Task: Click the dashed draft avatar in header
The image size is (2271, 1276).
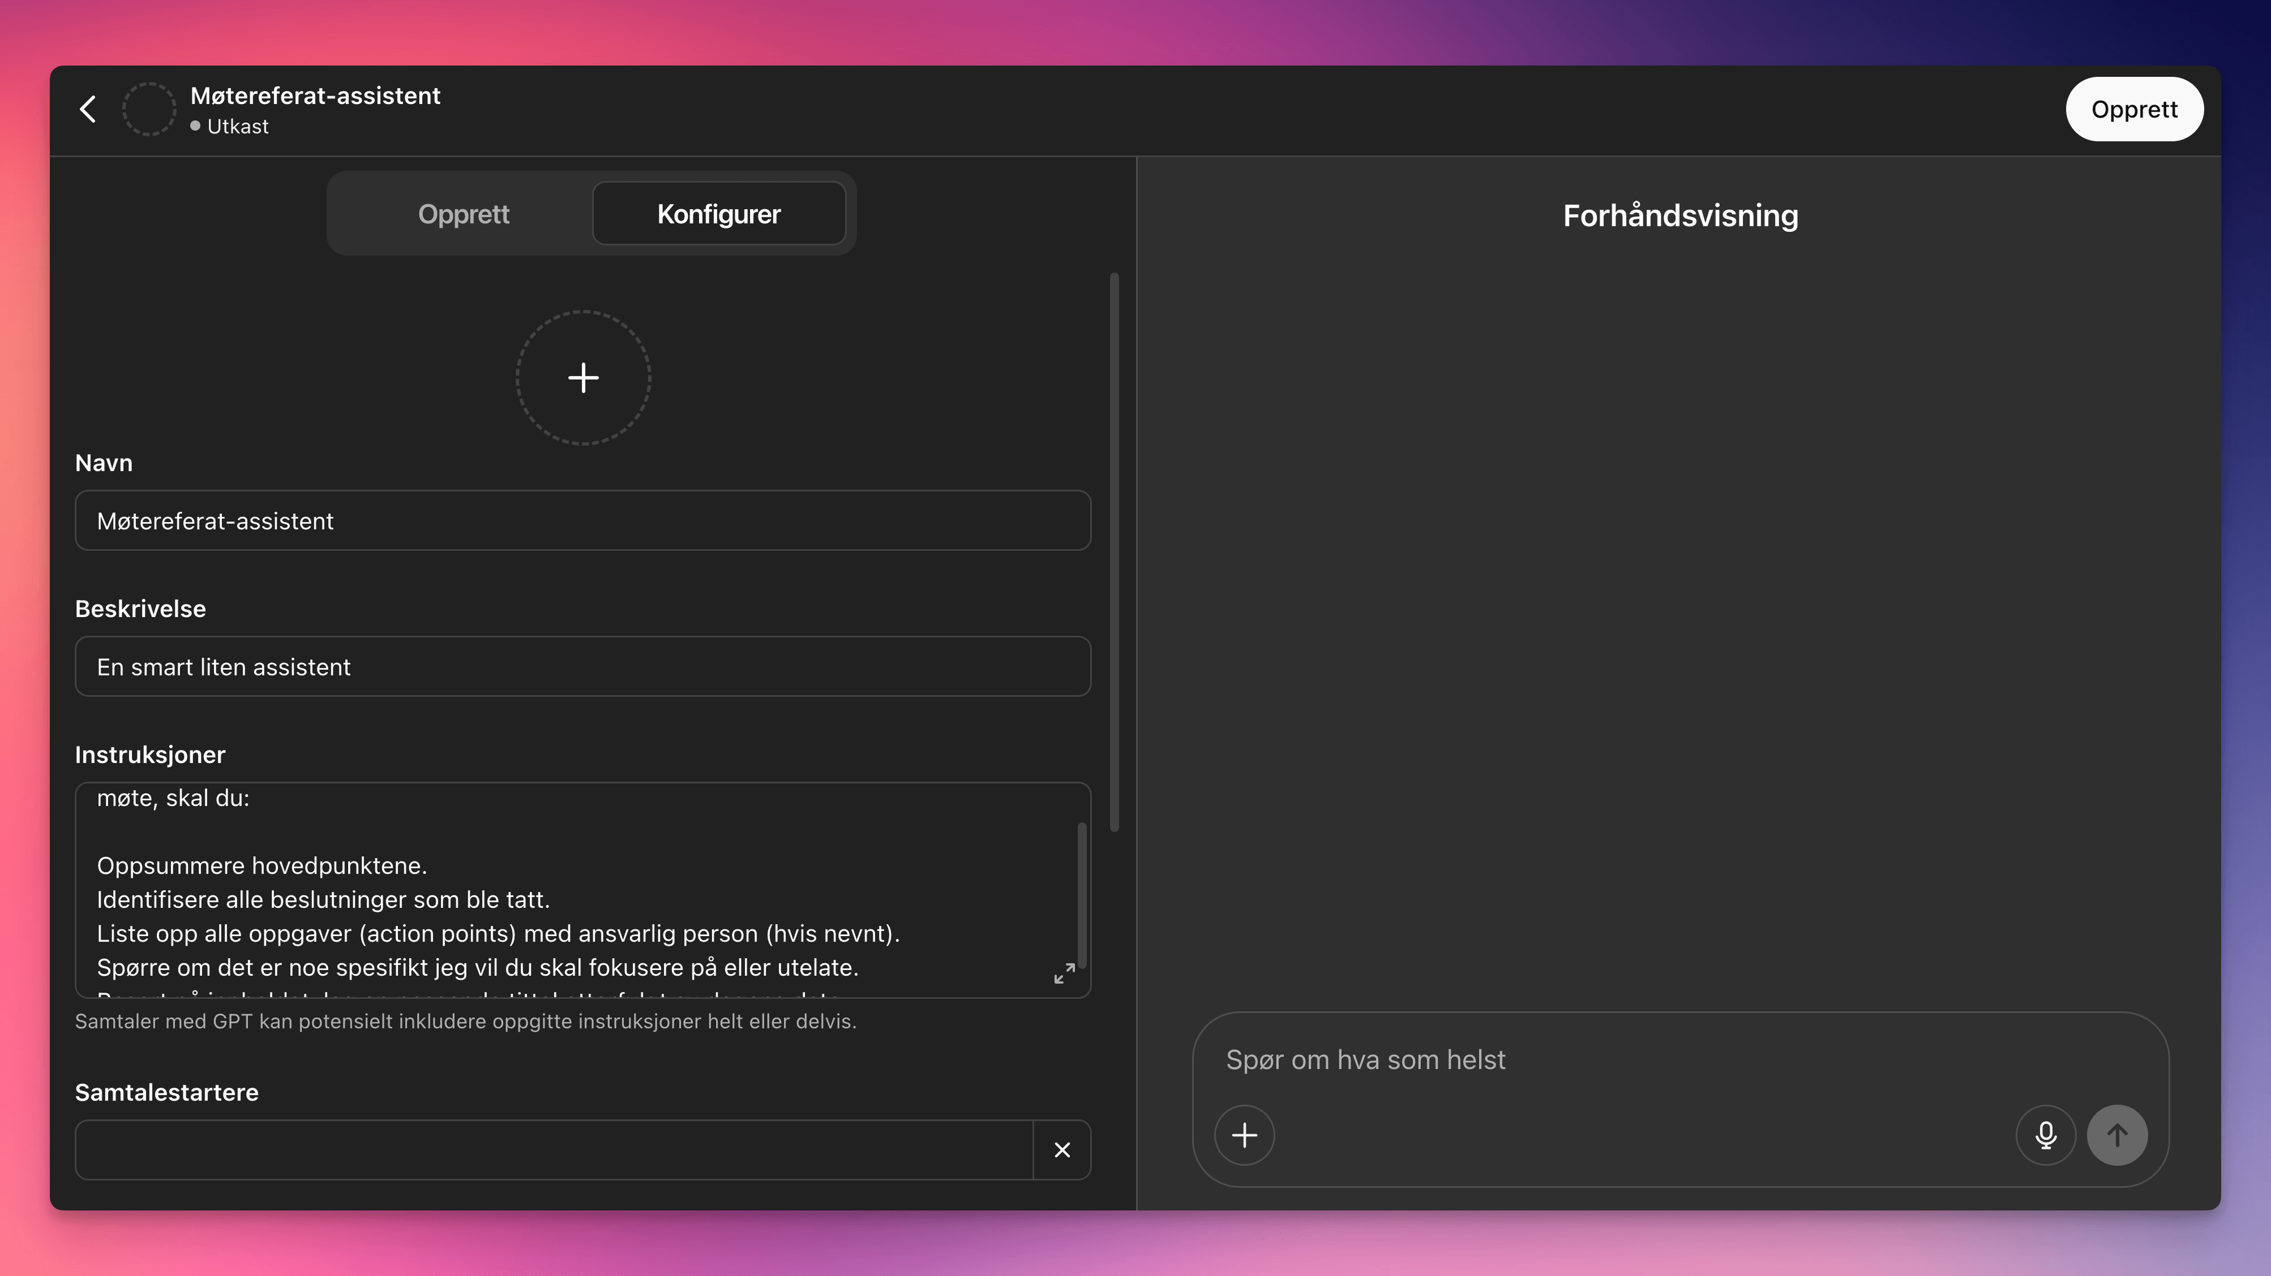Action: point(148,109)
